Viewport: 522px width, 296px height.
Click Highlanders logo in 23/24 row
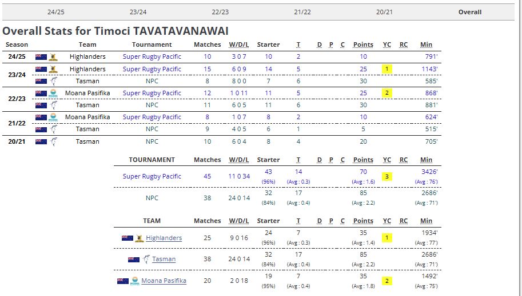[53, 70]
